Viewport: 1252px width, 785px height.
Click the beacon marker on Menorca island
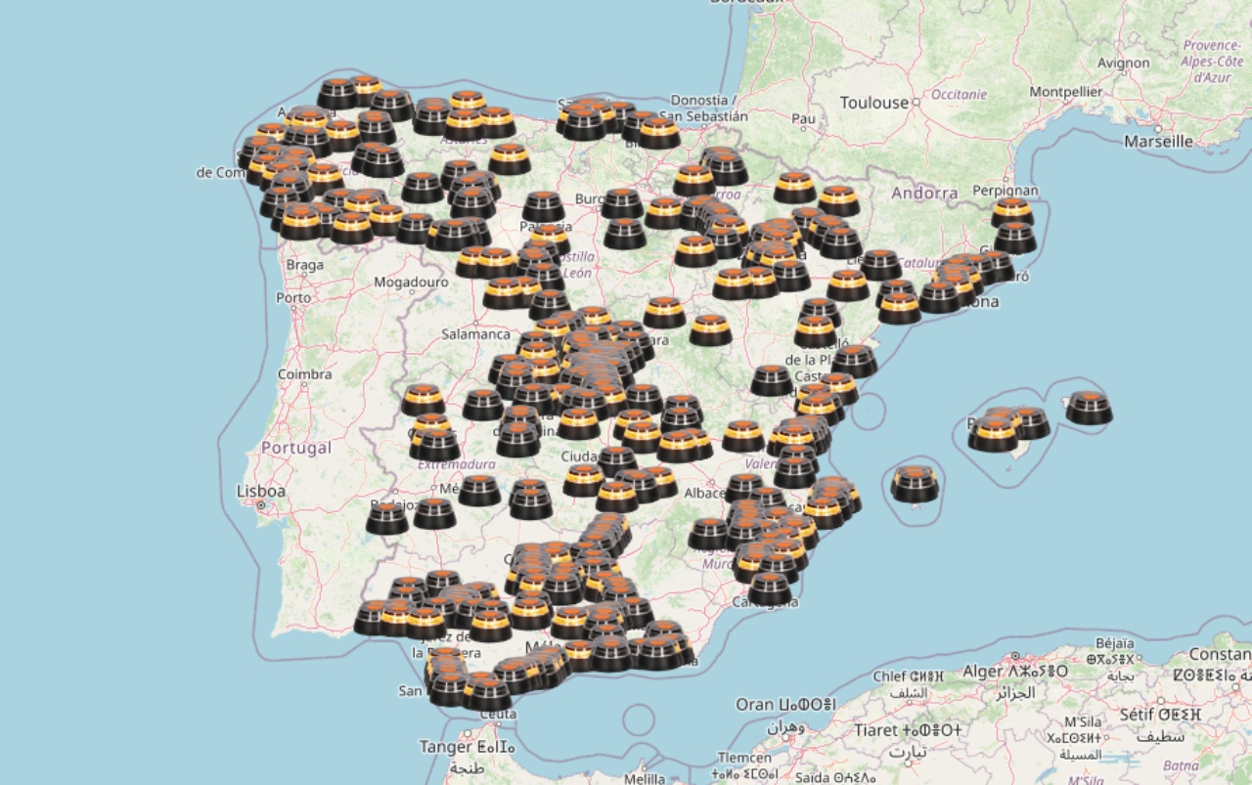pos(1089,408)
